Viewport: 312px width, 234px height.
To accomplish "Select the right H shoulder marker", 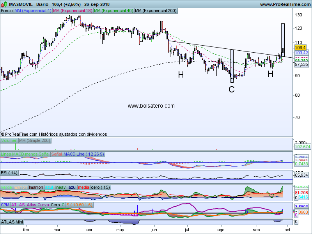I will click(x=271, y=73).
